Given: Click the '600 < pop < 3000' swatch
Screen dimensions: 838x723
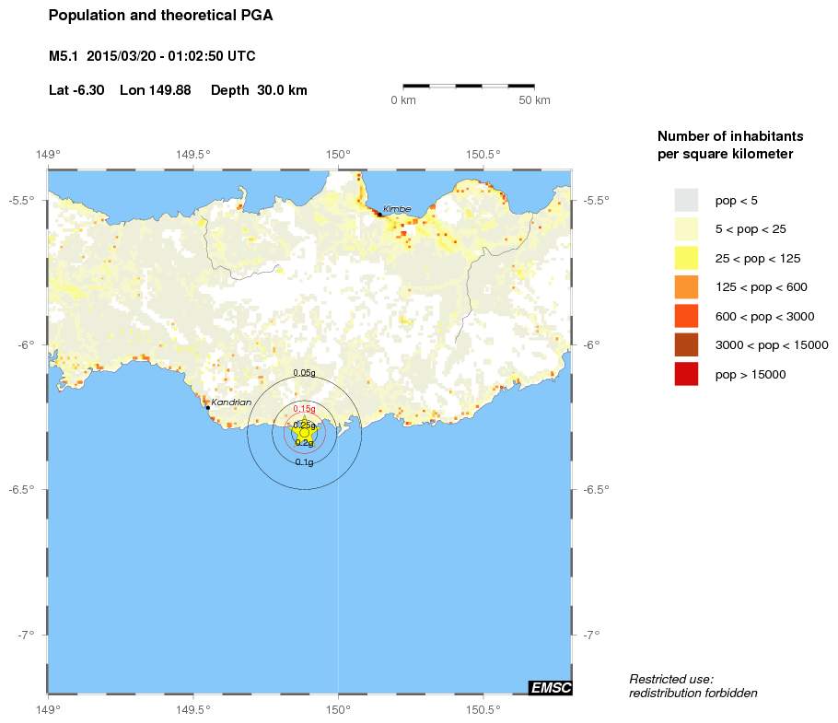Looking at the screenshot, I should pyautogui.click(x=686, y=316).
